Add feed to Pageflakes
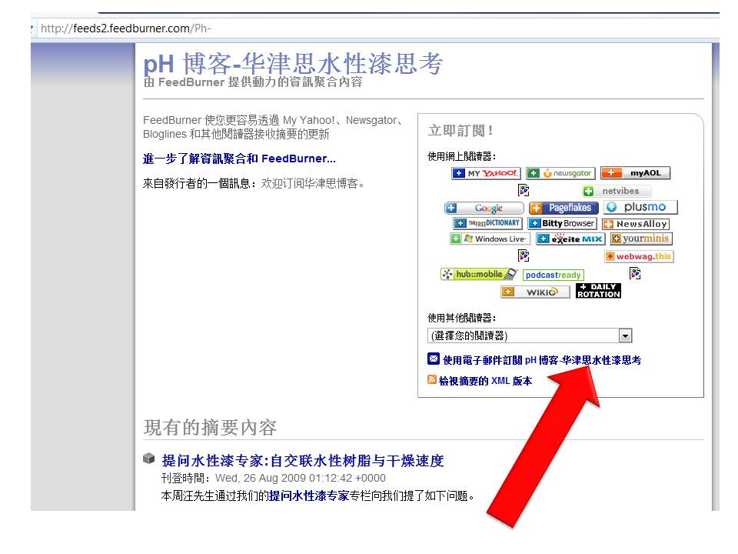 tap(563, 208)
